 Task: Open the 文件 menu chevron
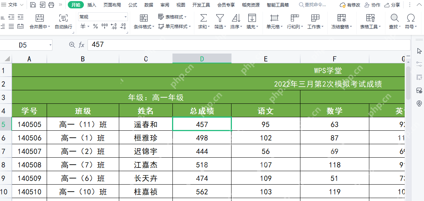[22, 5]
